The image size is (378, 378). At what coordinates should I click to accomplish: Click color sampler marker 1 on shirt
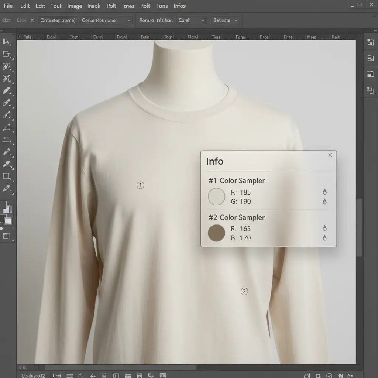(140, 185)
